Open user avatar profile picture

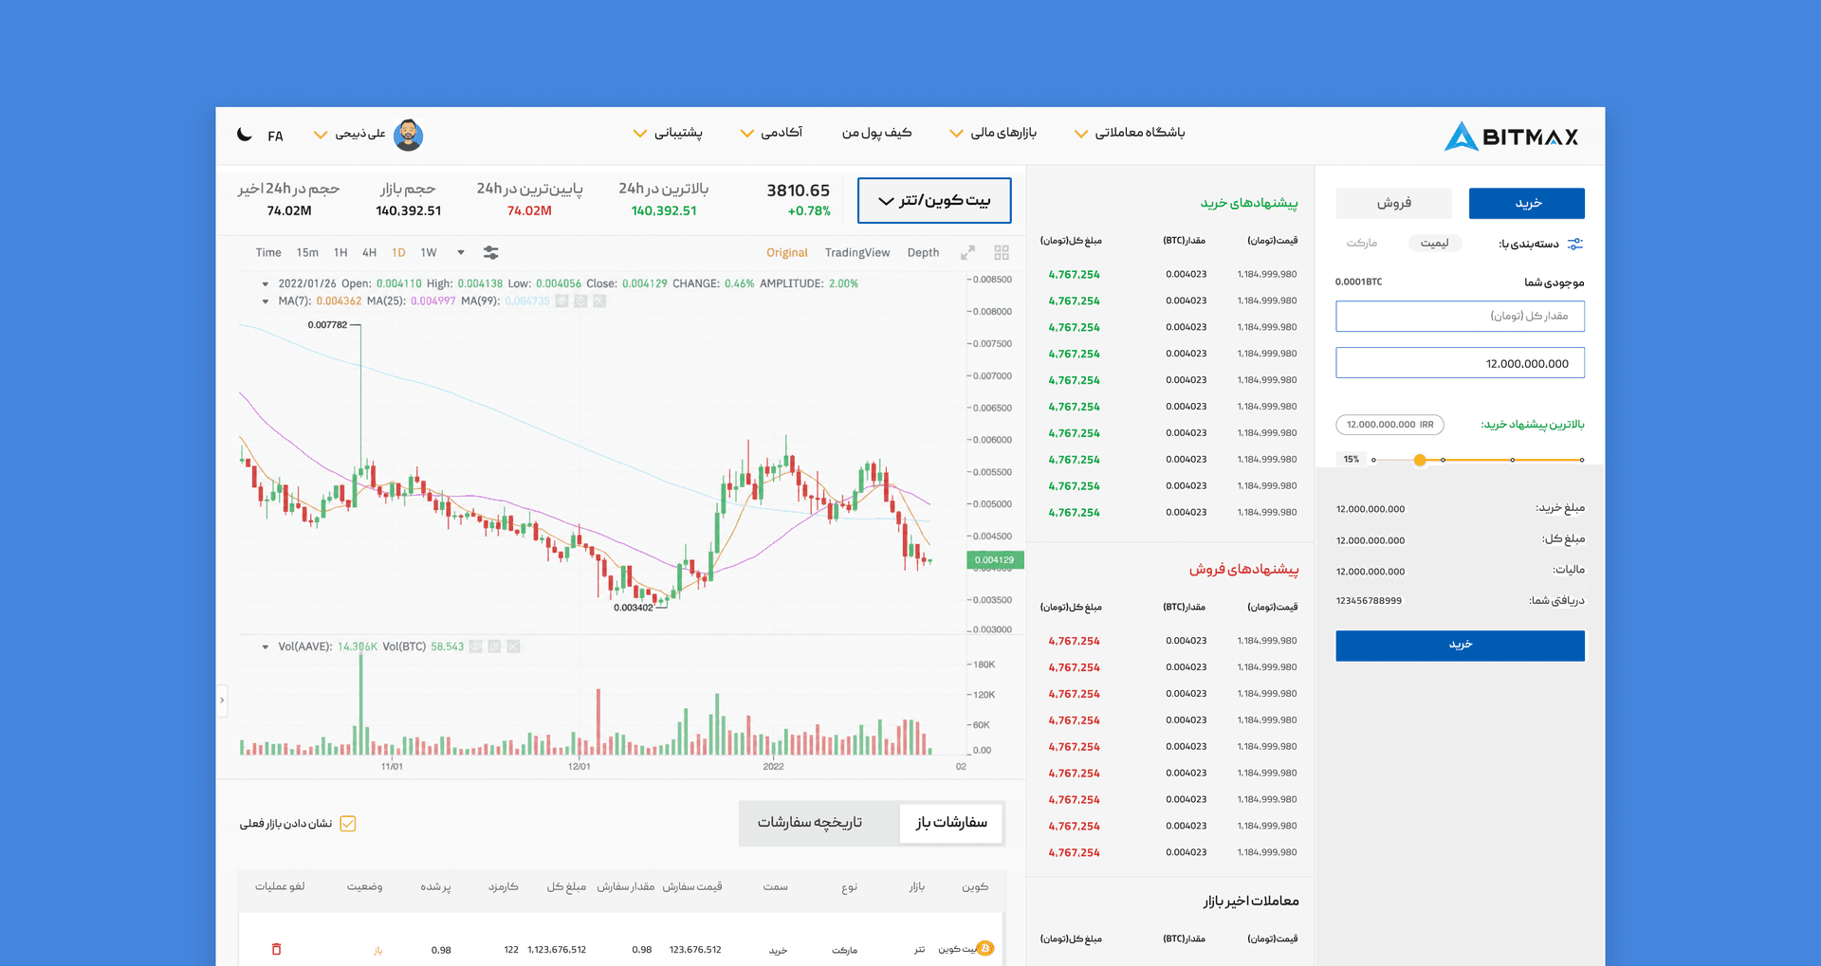point(408,135)
